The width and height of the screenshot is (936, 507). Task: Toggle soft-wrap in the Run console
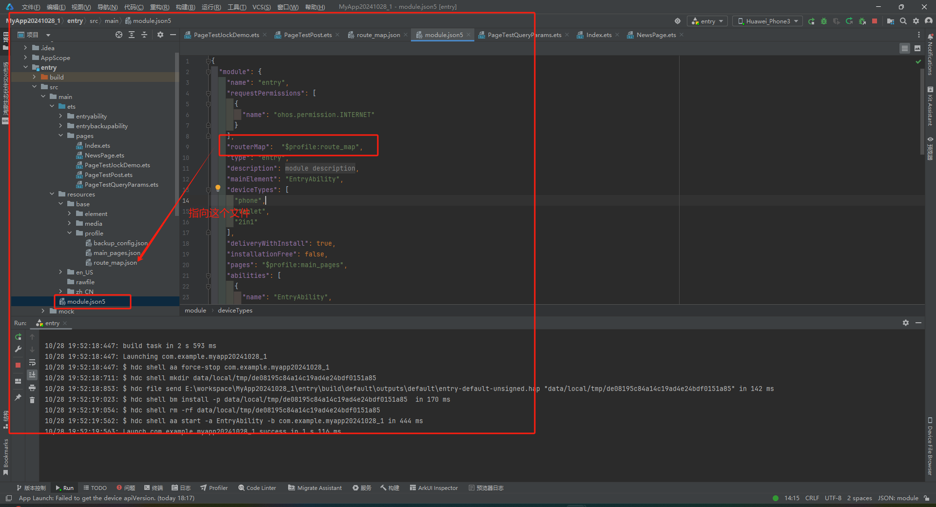coord(32,363)
